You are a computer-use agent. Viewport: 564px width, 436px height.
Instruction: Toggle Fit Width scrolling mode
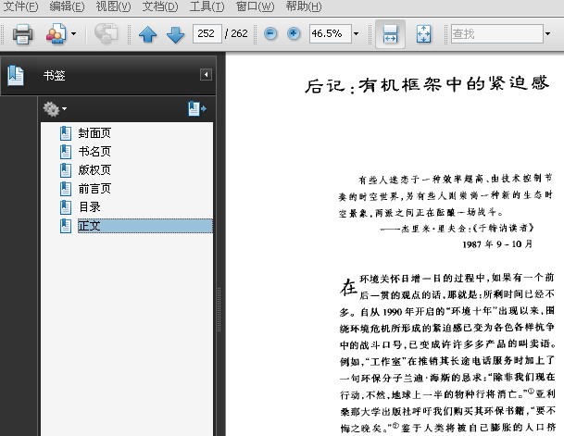pos(390,34)
